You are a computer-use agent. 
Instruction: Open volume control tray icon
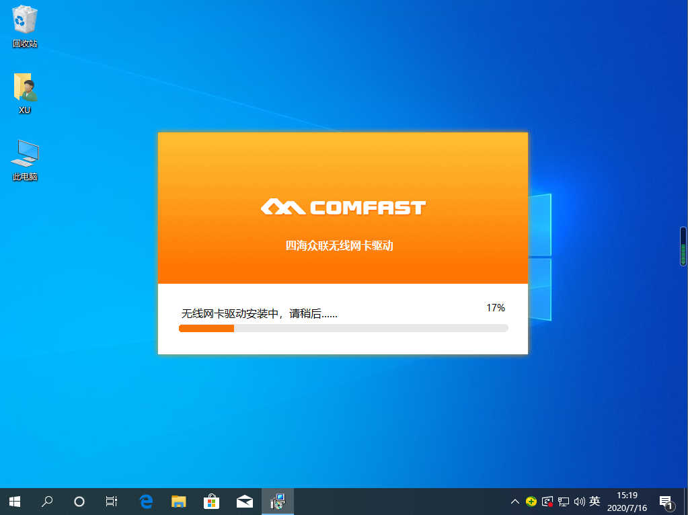click(x=579, y=502)
